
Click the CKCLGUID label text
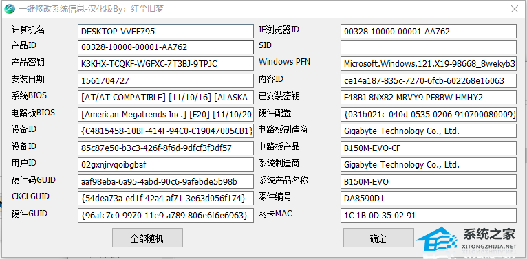[30, 196]
